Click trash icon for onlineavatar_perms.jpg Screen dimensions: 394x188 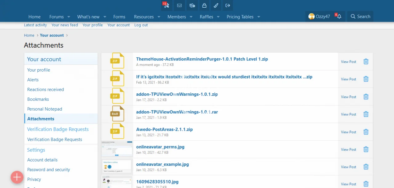click(366, 150)
